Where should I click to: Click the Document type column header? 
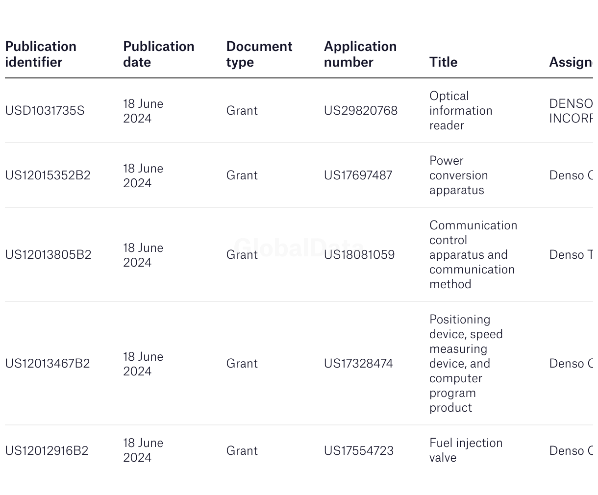(x=259, y=54)
